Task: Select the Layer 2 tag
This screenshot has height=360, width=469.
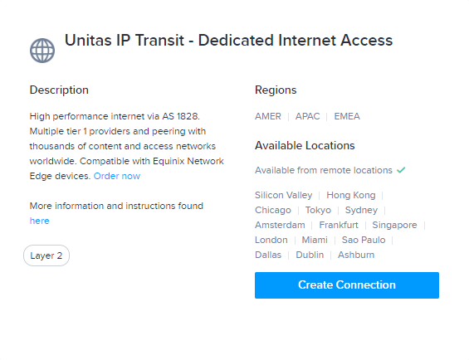Action: [46, 255]
